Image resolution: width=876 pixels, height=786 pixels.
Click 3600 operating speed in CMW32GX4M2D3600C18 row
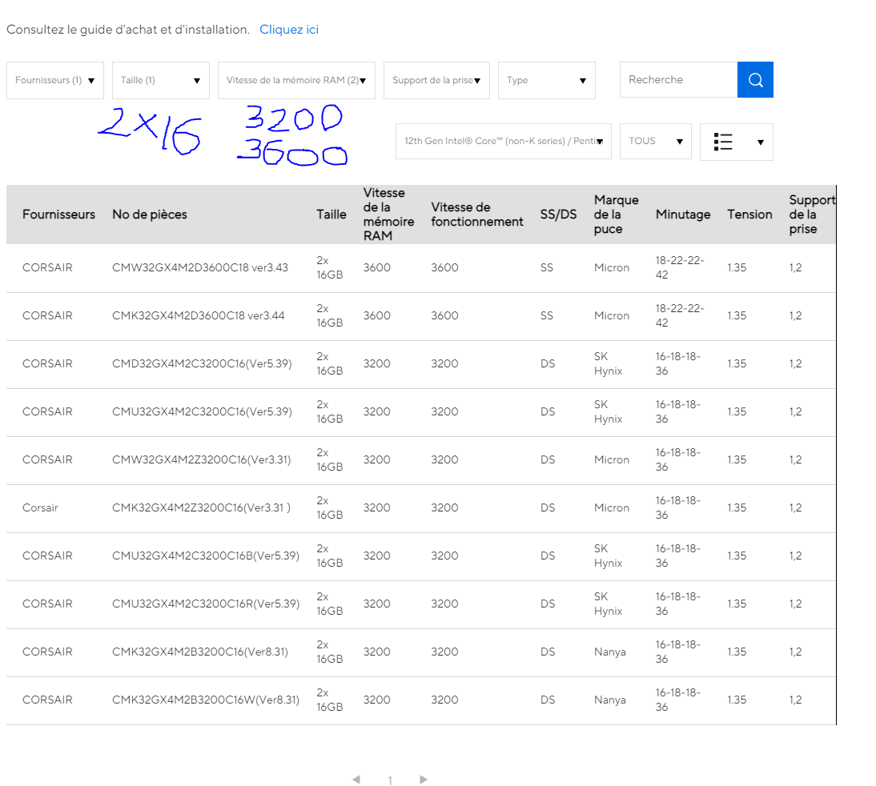[444, 267]
